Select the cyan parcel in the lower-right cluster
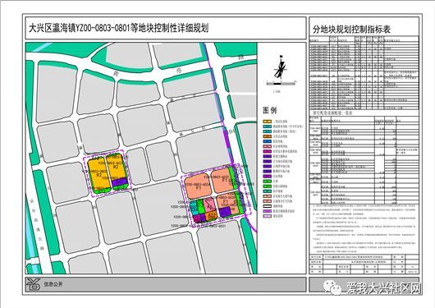Screen dimensions: 435x308 point(195,207)
